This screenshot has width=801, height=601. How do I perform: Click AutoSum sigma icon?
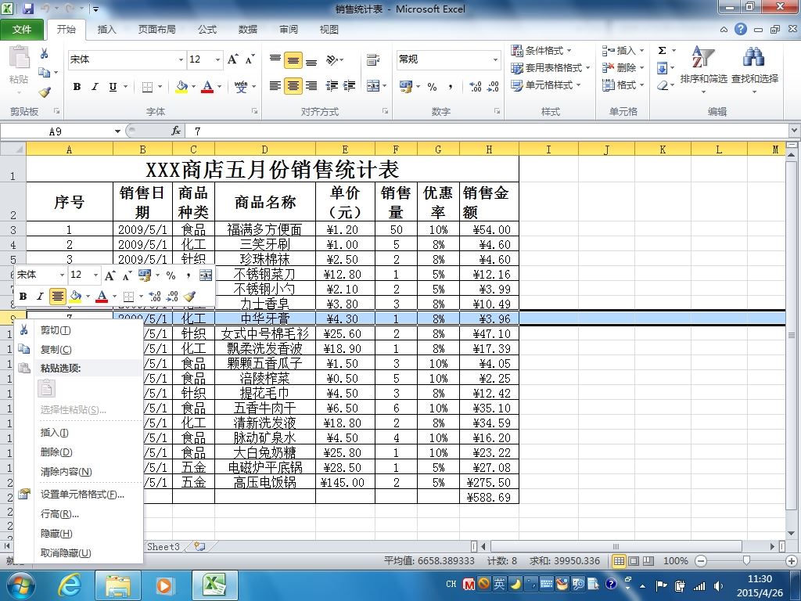pos(662,51)
